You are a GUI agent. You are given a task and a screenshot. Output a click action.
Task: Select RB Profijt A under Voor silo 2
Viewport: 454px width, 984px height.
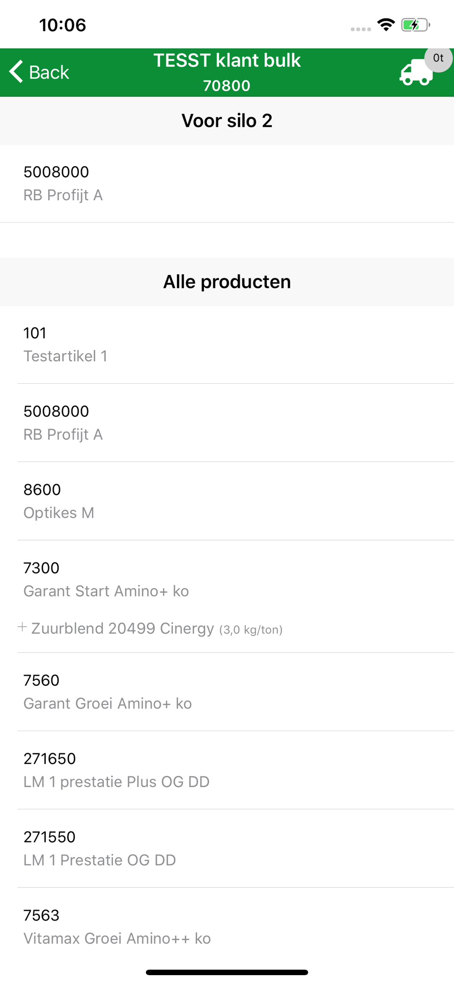pos(227,184)
